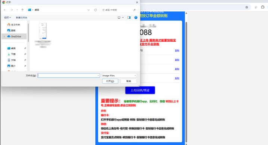Click the 文件名 input field
The height and width of the screenshot is (145, 268).
[68, 75]
